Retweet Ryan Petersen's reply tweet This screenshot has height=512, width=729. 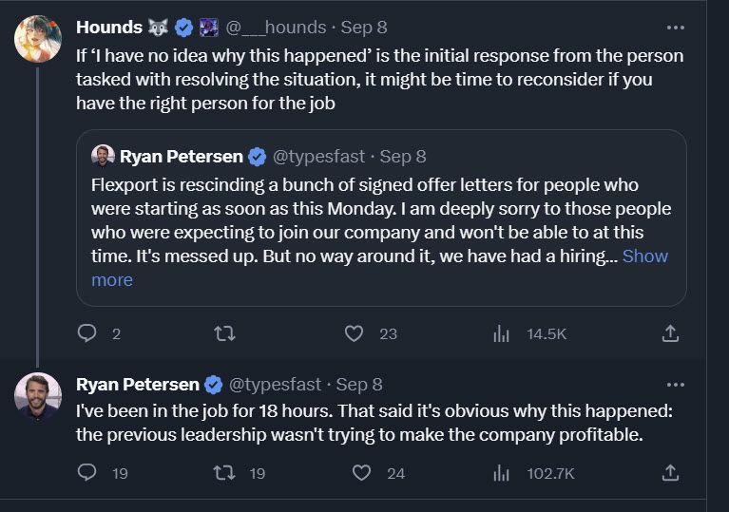pos(225,472)
